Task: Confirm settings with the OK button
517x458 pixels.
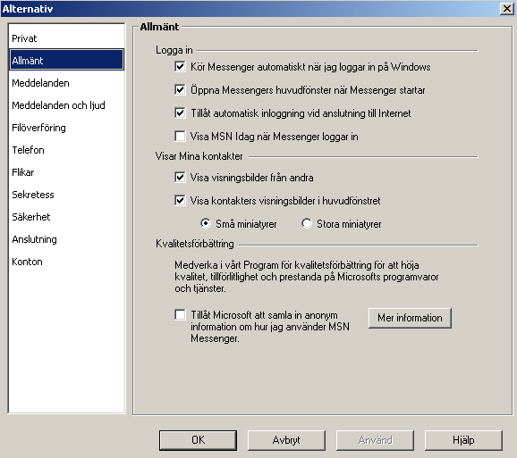Action: pos(198,440)
